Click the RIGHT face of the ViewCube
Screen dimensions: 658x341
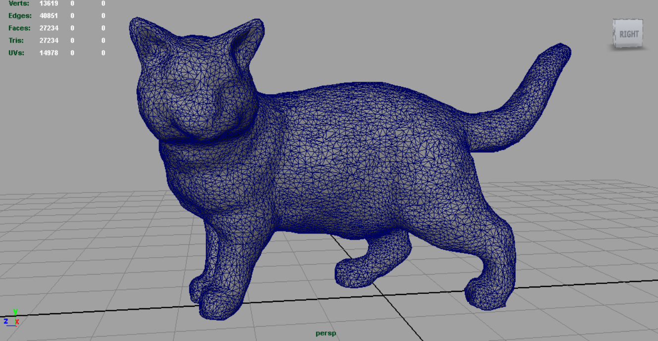[x=628, y=33]
